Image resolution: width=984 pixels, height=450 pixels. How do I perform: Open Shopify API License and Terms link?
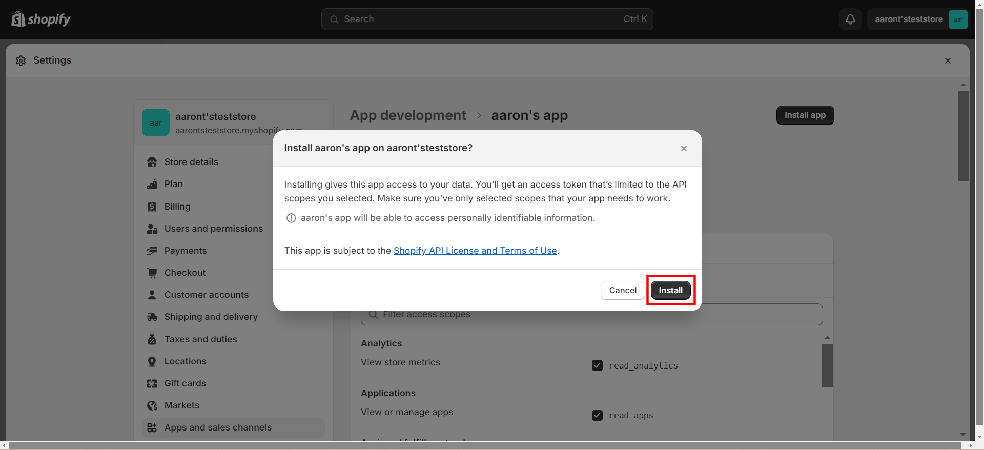(x=475, y=251)
